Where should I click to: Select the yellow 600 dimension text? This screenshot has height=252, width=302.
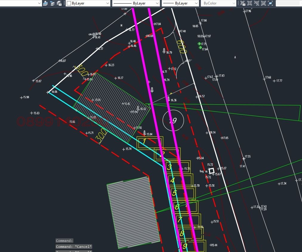point(182,47)
